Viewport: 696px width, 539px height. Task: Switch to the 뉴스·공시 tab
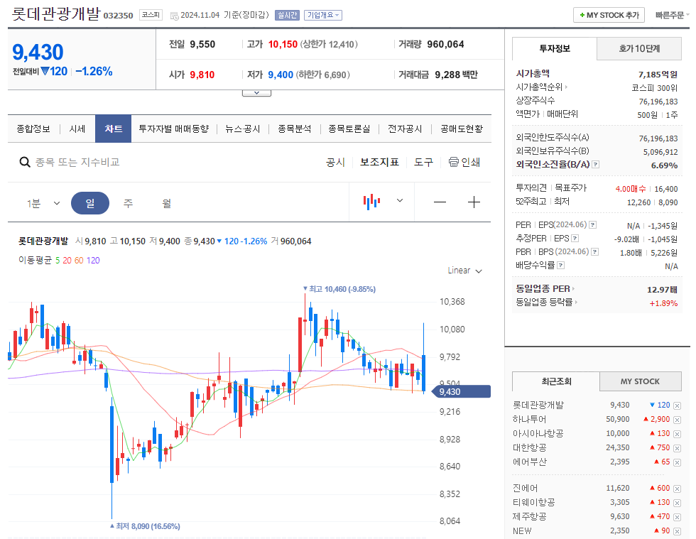tap(242, 129)
